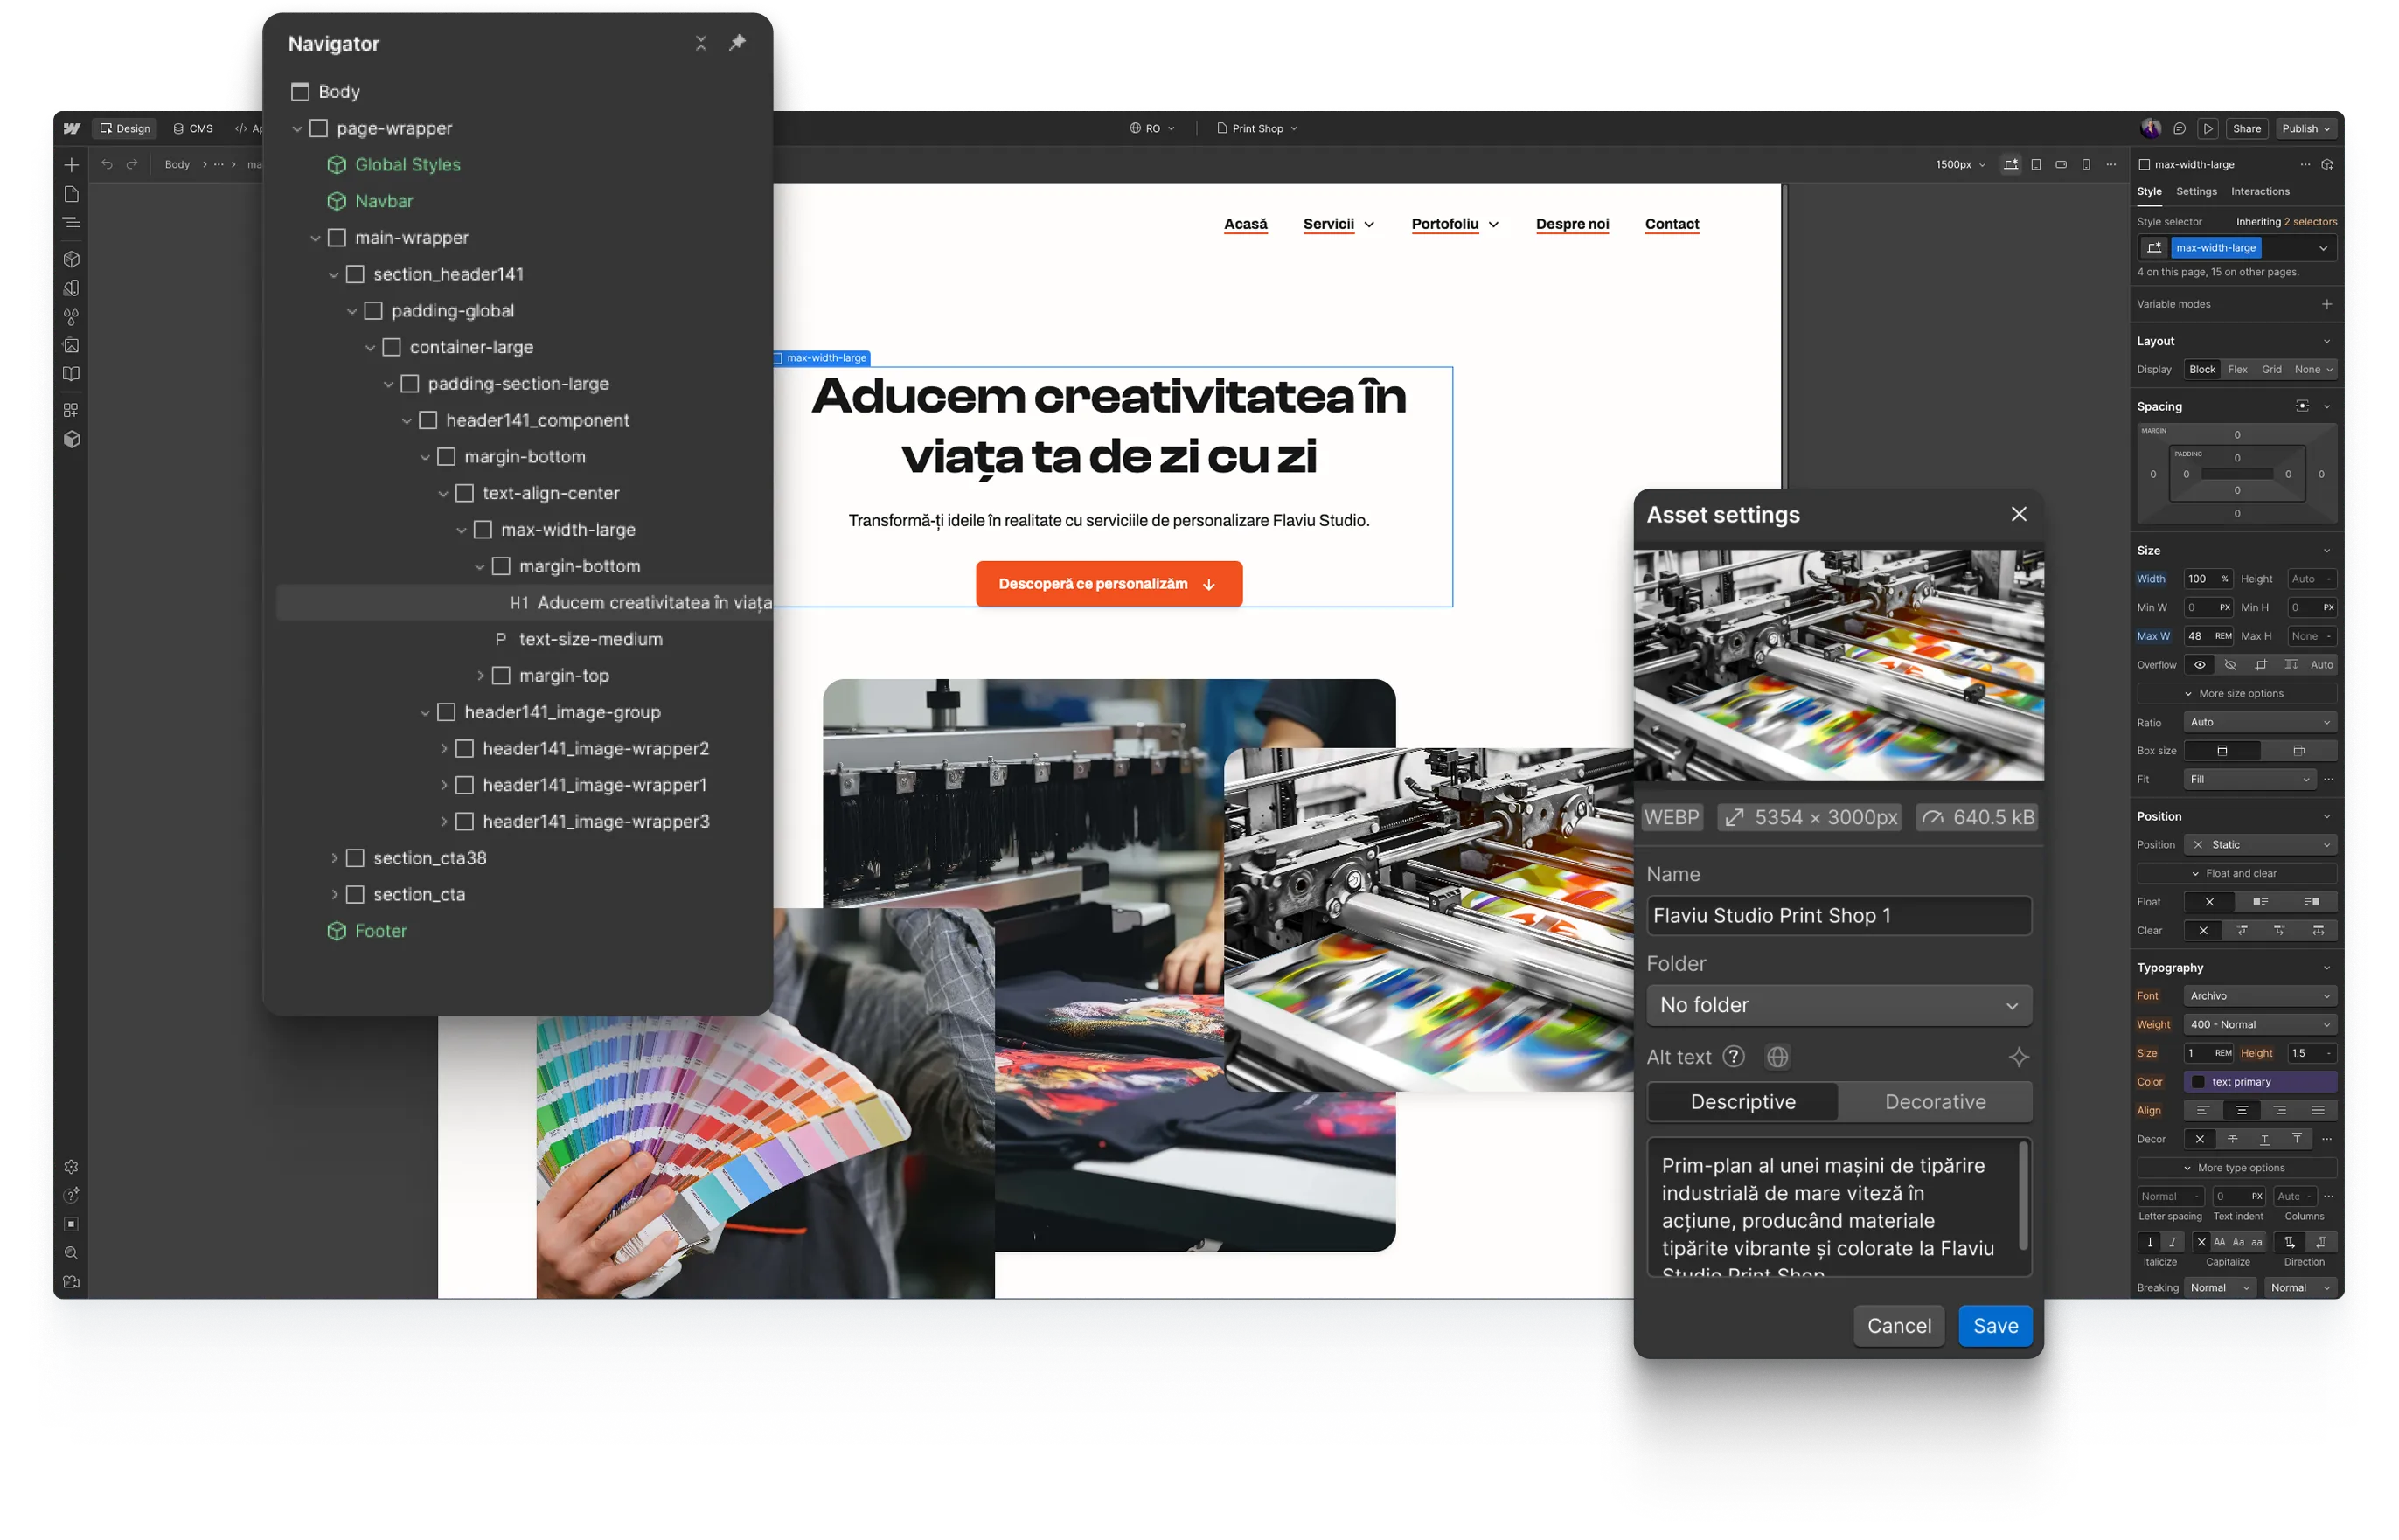The width and height of the screenshot is (2399, 1540).
Task: Select the Design mode tab
Action: click(x=125, y=129)
